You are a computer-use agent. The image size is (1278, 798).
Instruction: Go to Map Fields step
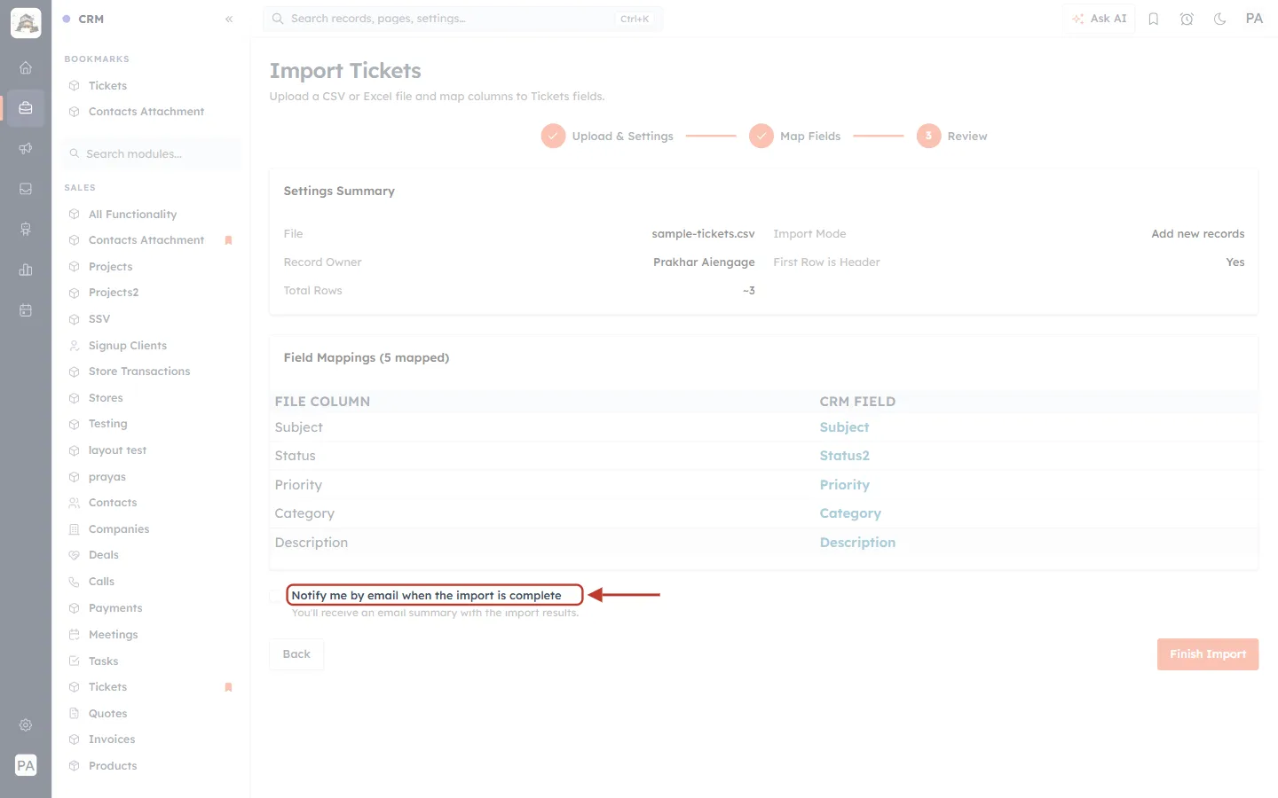[795, 136]
